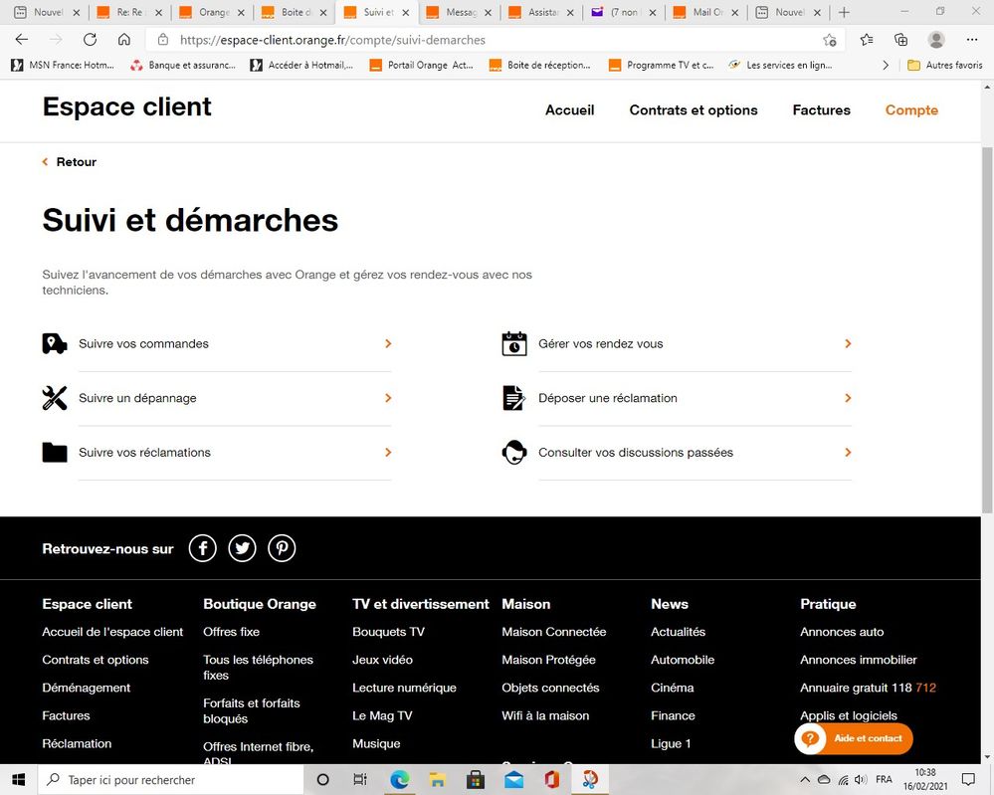Open Orange's Facebook page icon
Screen dimensions: 994x795
[203, 548]
